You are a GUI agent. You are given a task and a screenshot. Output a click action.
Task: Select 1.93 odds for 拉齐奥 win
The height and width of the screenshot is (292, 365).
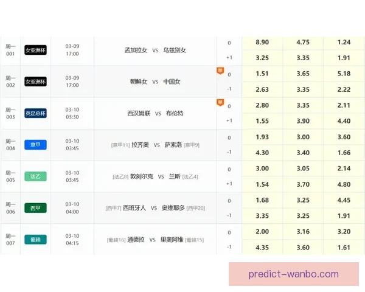point(262,137)
